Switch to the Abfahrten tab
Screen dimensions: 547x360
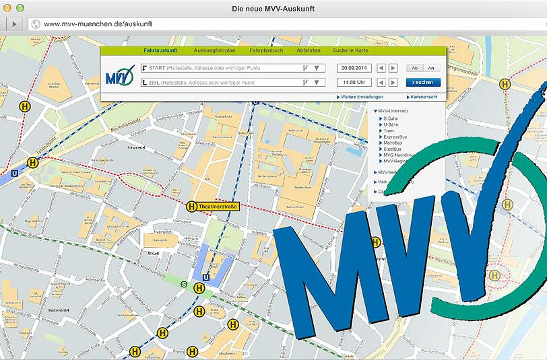pyautogui.click(x=309, y=50)
